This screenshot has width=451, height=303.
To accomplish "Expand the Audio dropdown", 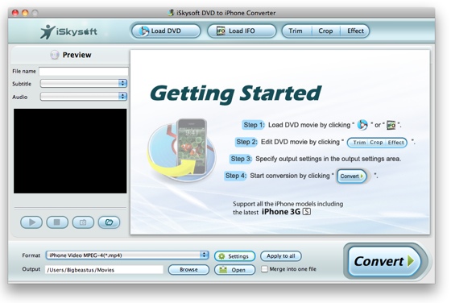I will 84,97.
